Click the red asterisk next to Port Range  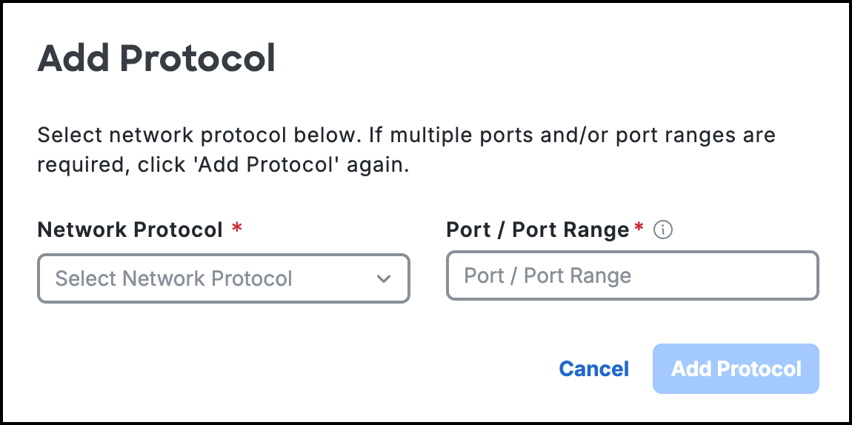pos(639,227)
